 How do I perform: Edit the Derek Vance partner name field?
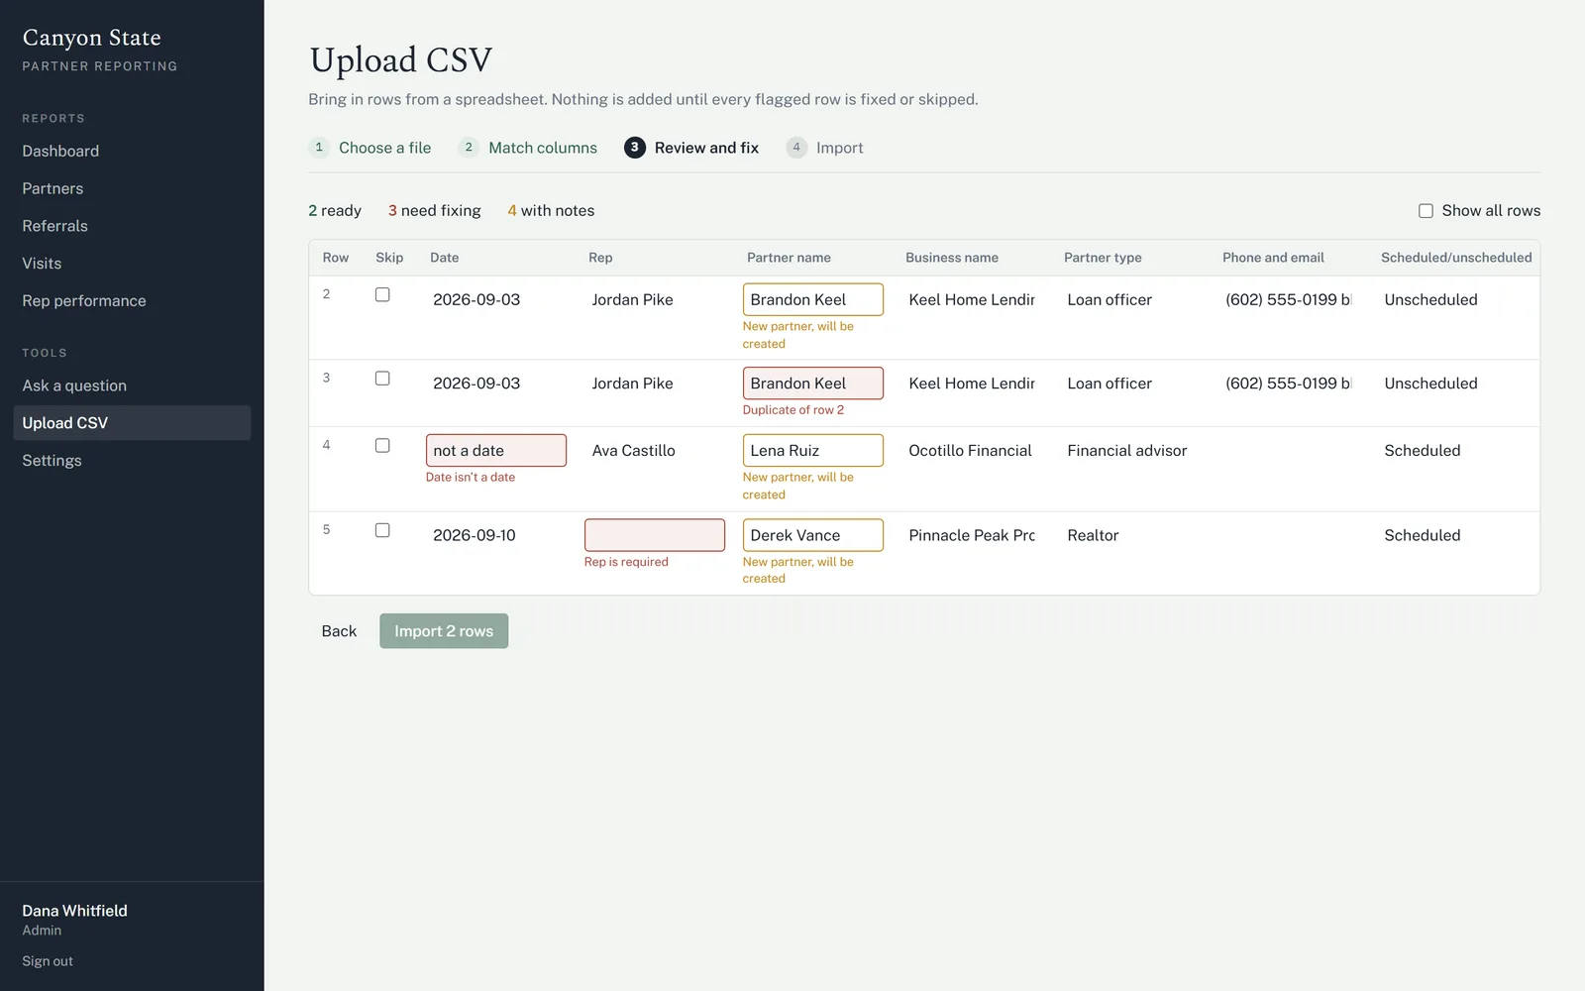pyautogui.click(x=813, y=535)
